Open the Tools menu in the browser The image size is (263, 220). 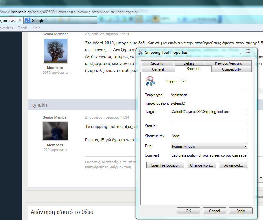point(23,28)
